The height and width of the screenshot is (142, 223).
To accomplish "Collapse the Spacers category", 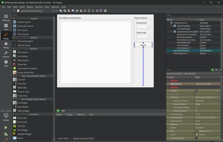I will 14,37.
